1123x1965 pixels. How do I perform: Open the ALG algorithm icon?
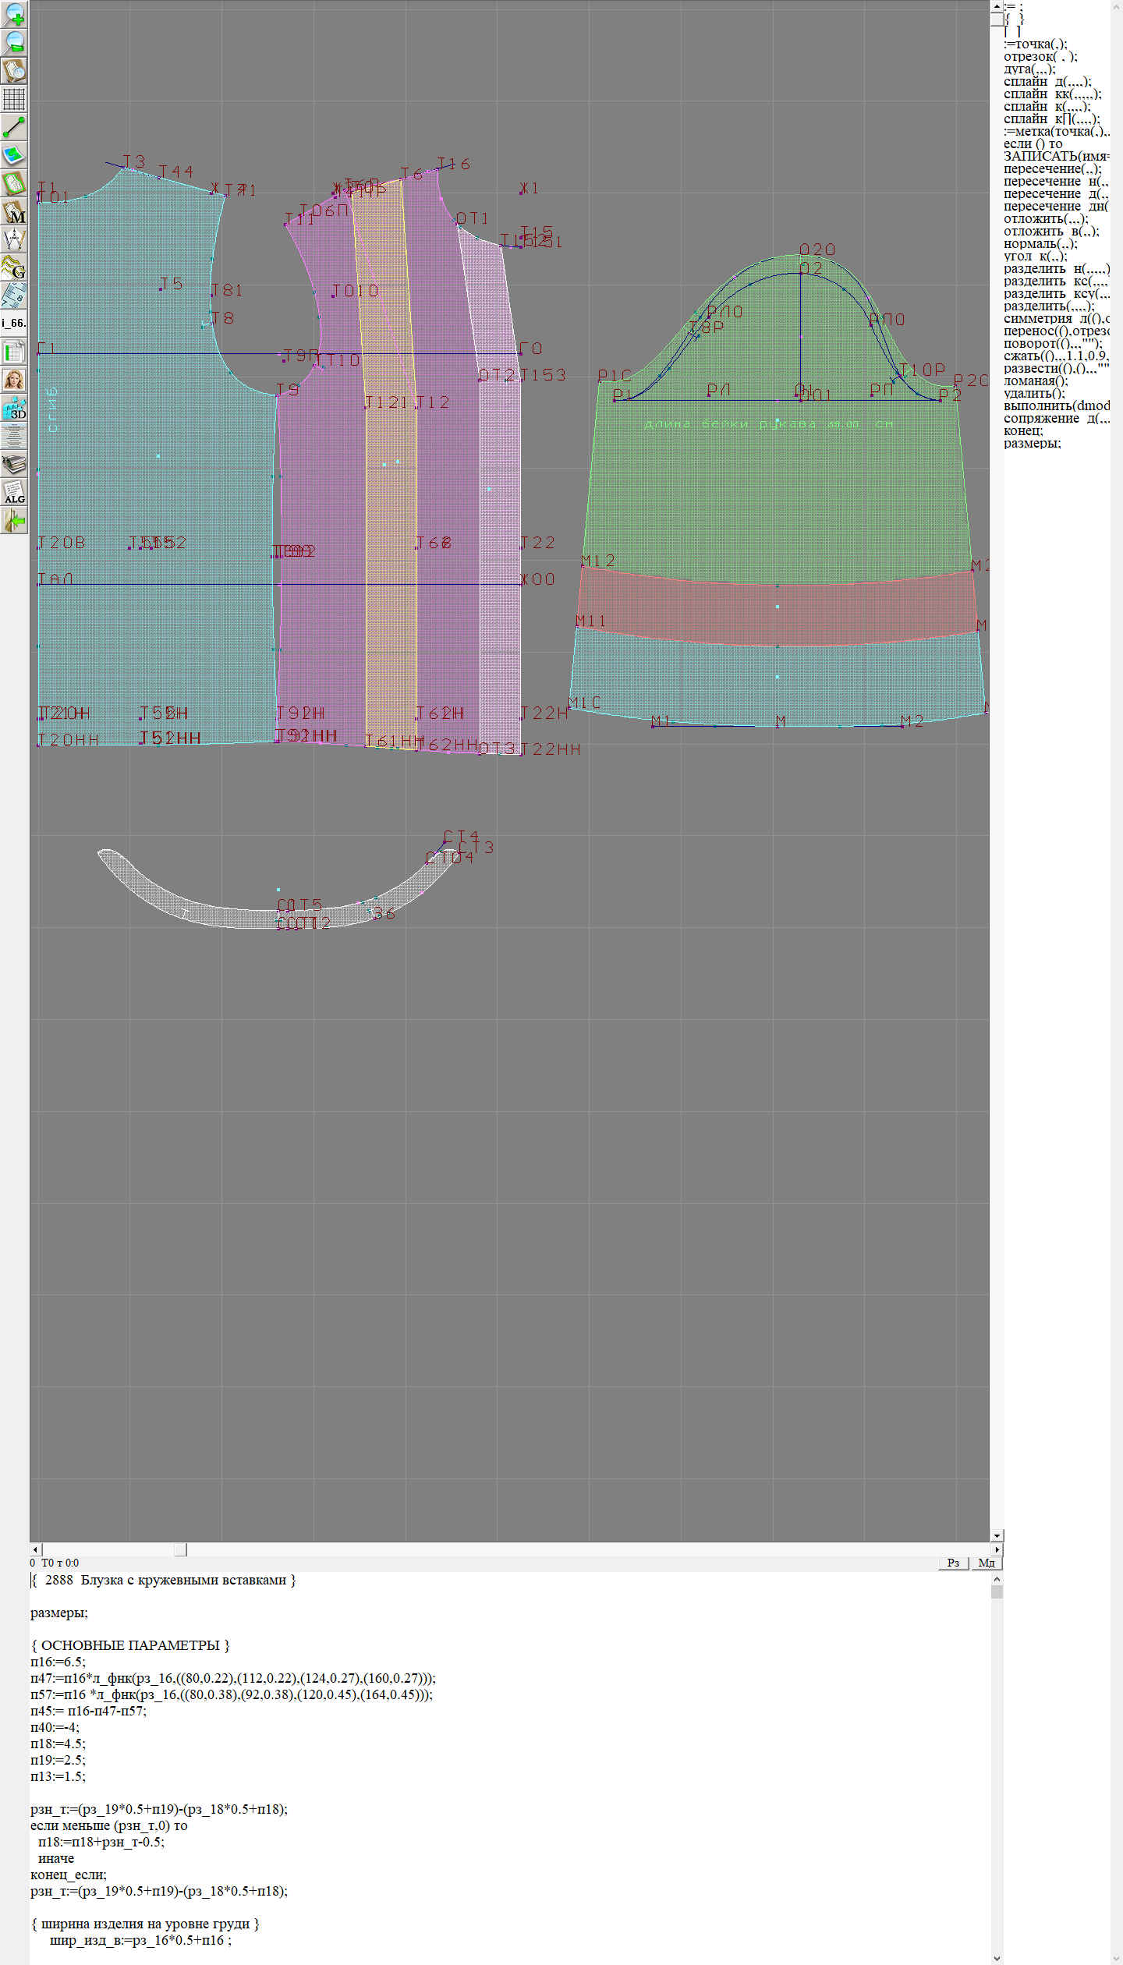click(14, 491)
